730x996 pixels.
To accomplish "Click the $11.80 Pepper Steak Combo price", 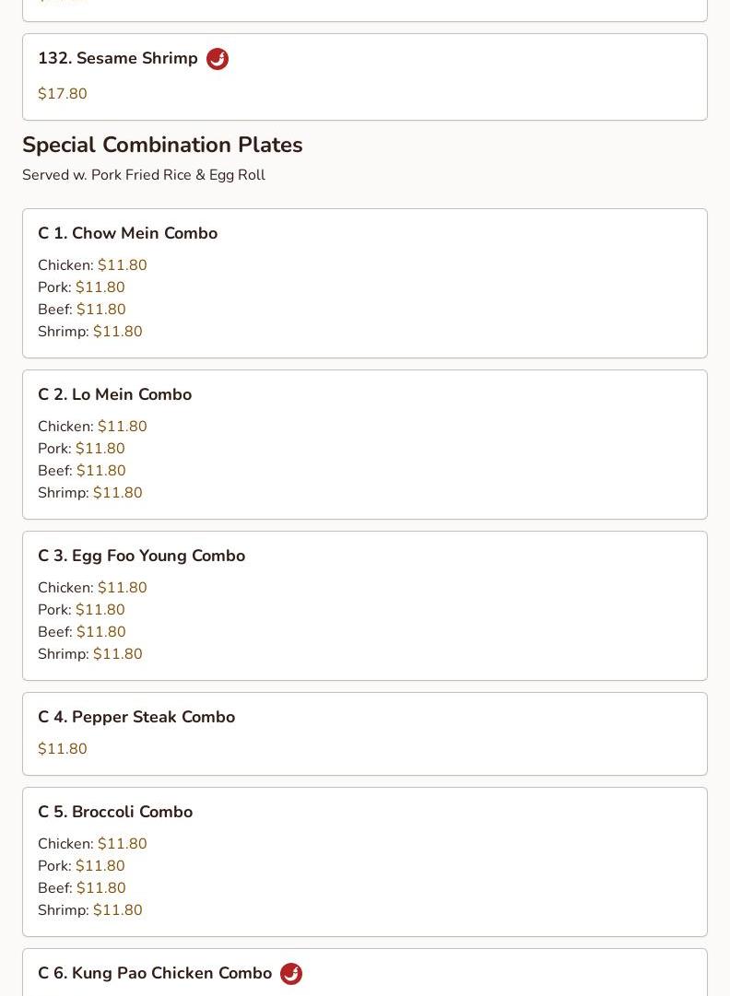I will 63,749.
